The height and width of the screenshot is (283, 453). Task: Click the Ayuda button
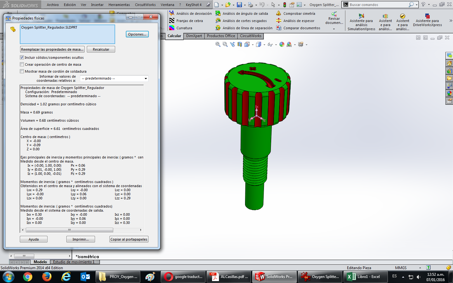click(x=34, y=239)
